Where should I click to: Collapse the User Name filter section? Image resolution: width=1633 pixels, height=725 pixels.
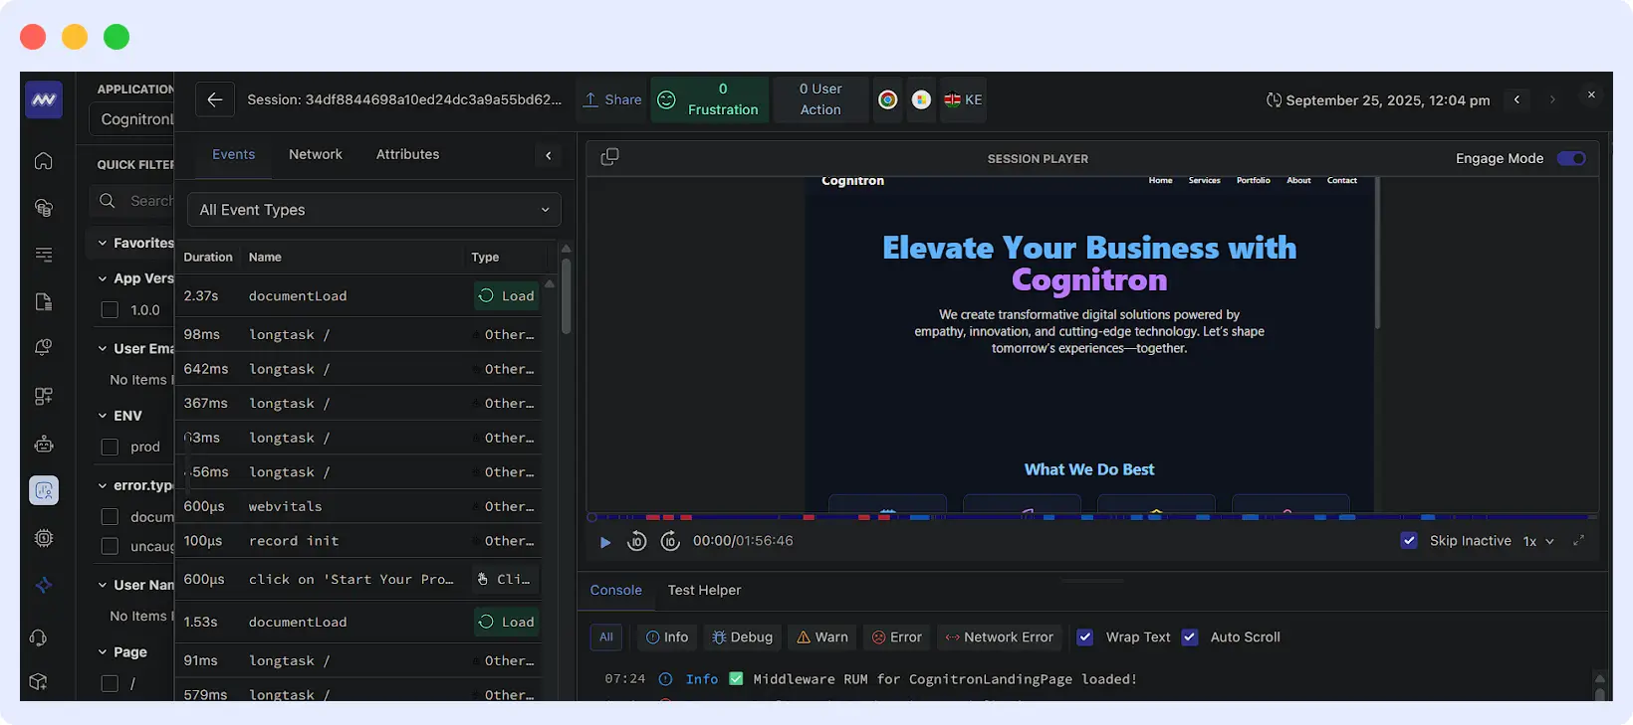(x=103, y=585)
